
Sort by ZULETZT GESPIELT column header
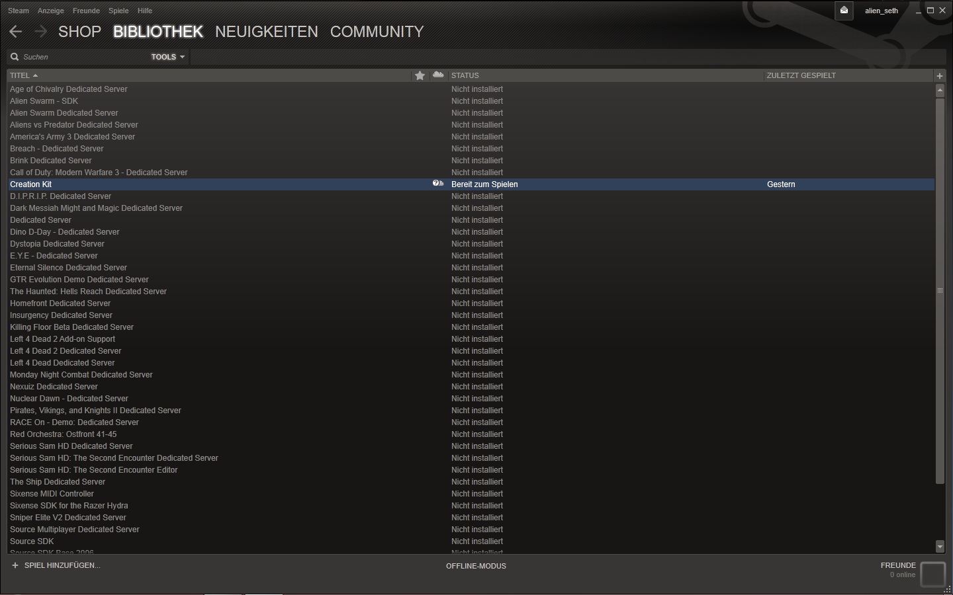pos(801,75)
